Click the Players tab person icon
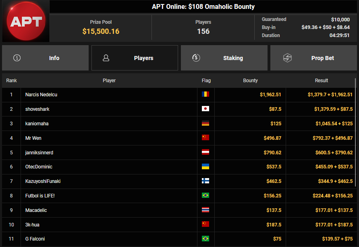Image resolution: width=359 pixels, height=247 pixels. coord(106,58)
